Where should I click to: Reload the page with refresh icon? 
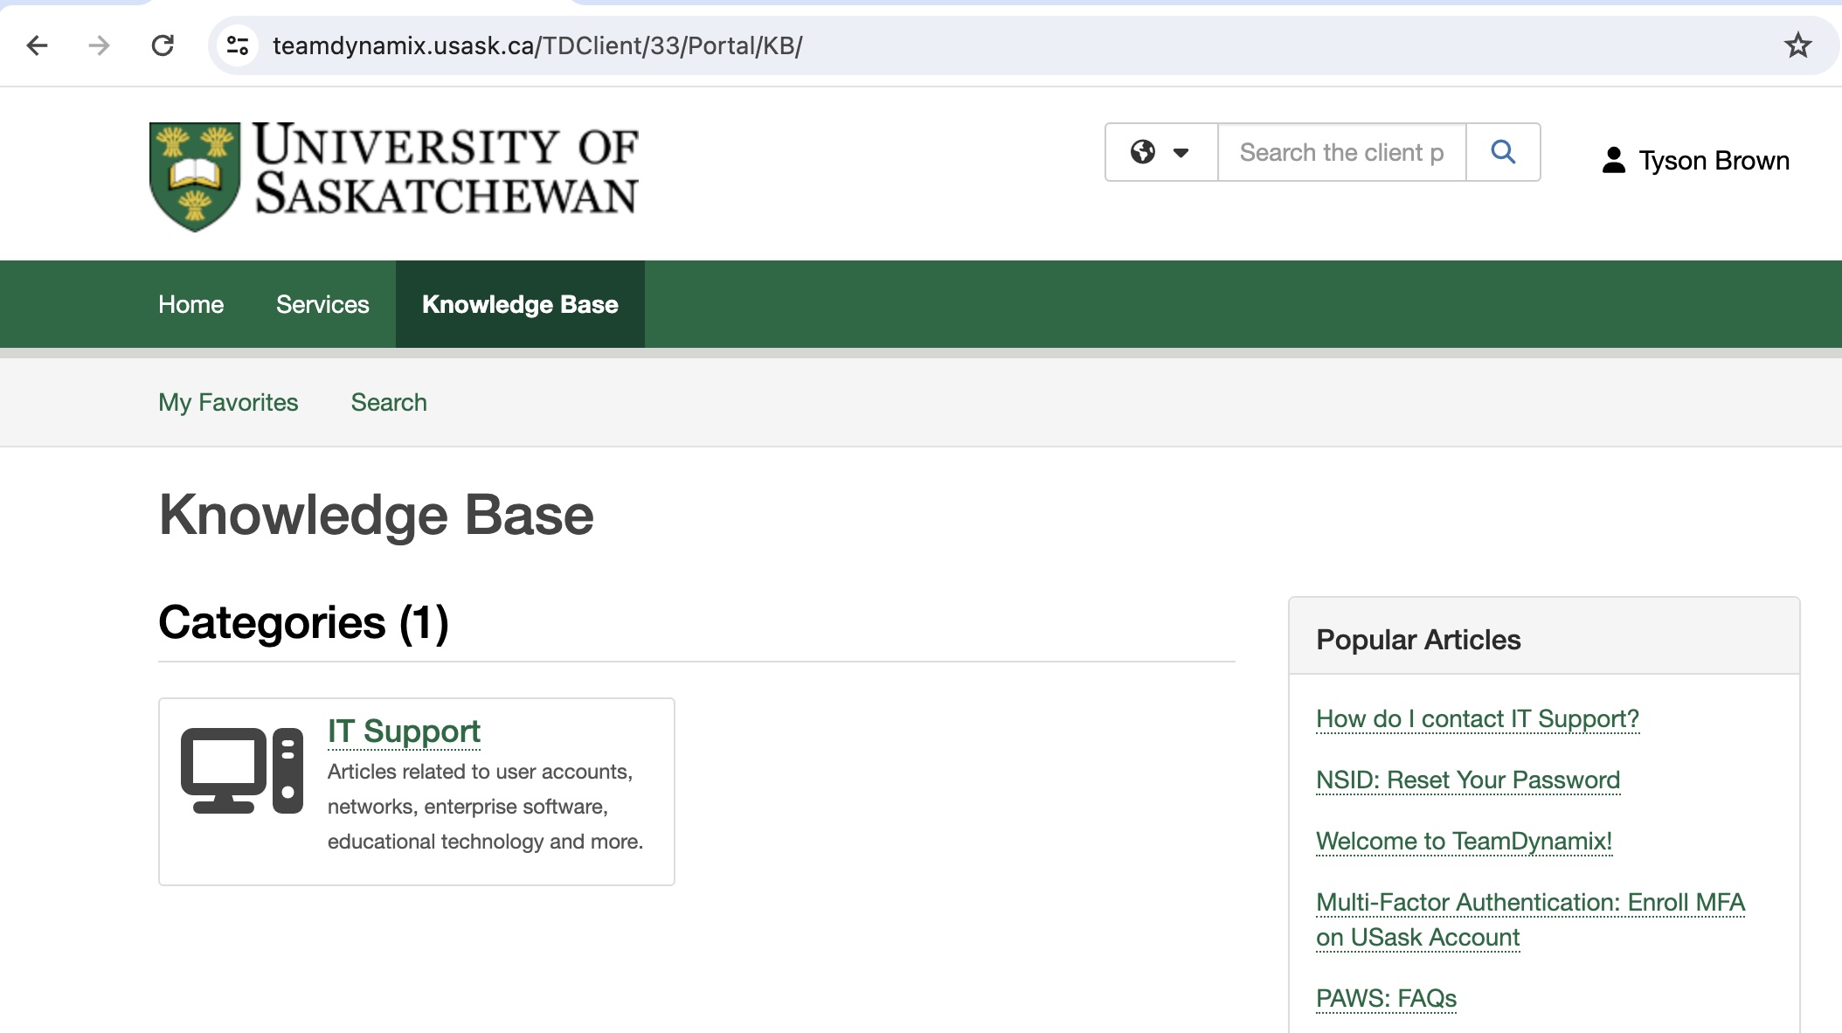tap(163, 45)
